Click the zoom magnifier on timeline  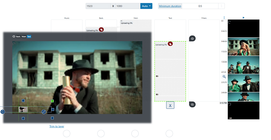(x=224, y=77)
